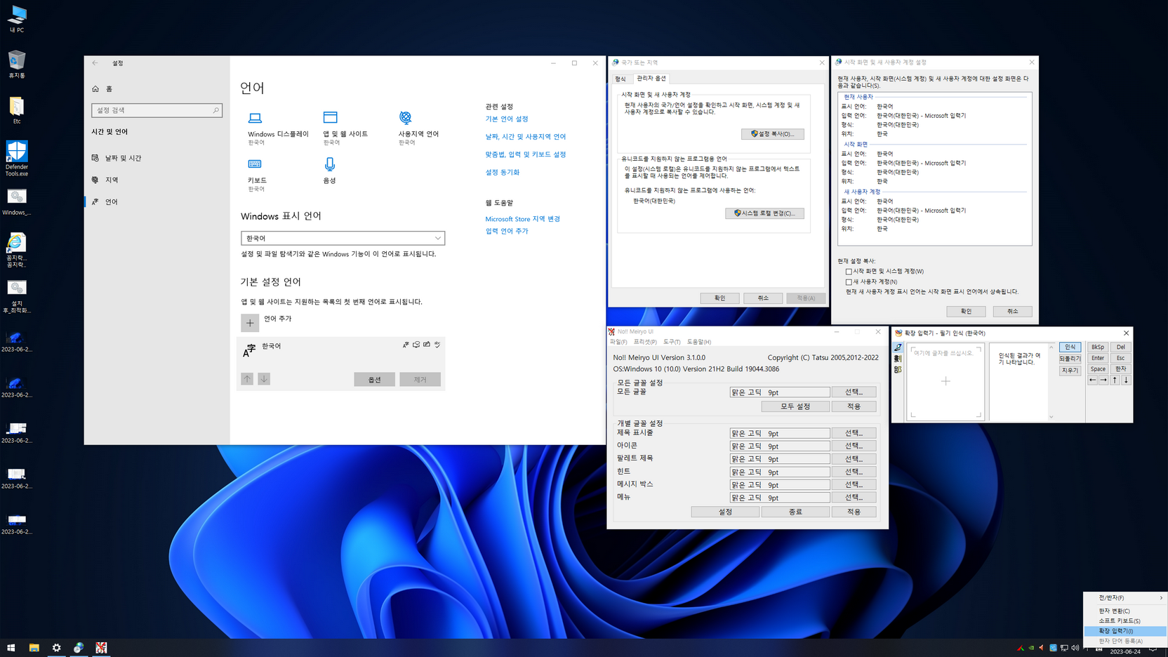Image resolution: width=1168 pixels, height=657 pixels.
Task: Click 기본 언어 설정 link
Action: (507, 119)
